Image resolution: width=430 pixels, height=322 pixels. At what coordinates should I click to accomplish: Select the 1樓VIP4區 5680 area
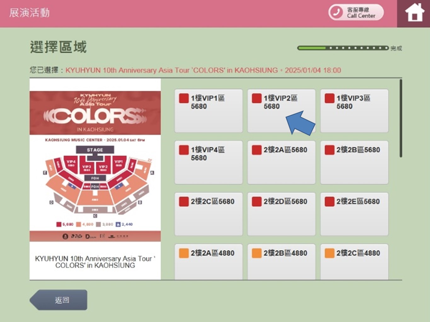click(209, 162)
